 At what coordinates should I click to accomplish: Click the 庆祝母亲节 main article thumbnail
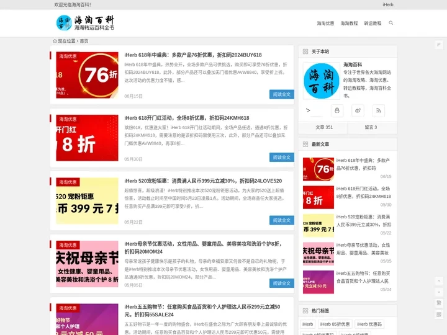88,264
